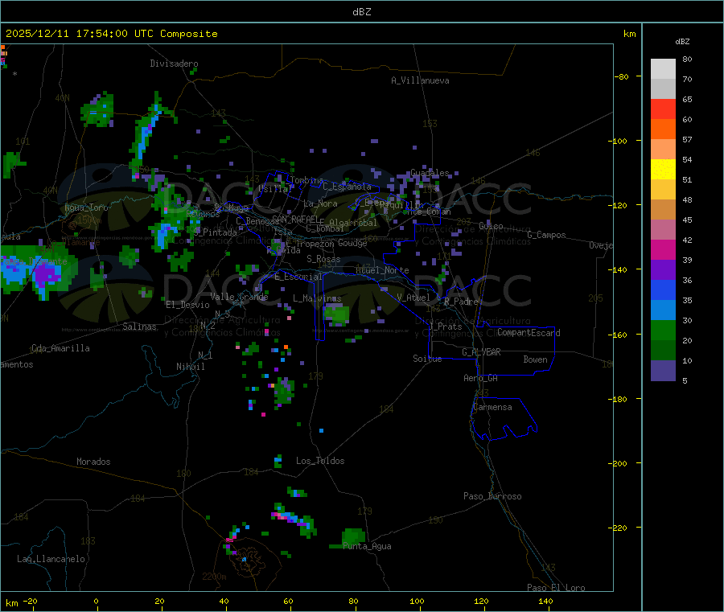
Task: Click the 'Divisadero' place label
Action: click(174, 64)
